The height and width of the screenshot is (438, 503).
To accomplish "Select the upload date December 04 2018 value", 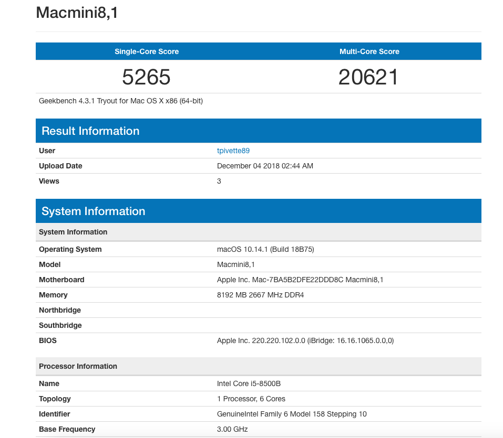I will (x=265, y=166).
